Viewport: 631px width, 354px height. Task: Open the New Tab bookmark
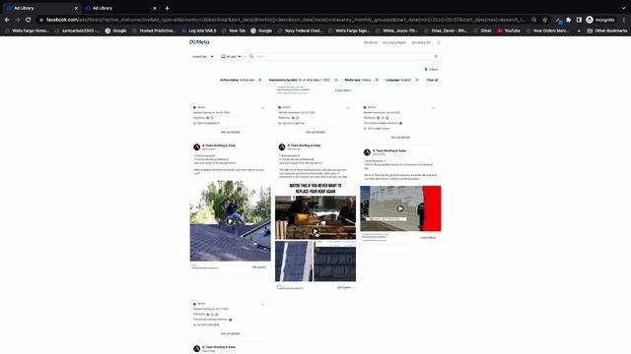point(234,30)
